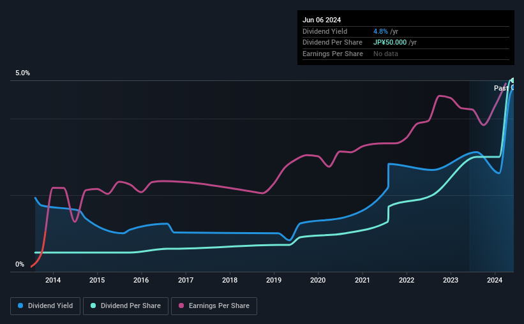Click the teal Dividend Per Share legend dot
Viewport: 524px width, 324px height.
pos(93,306)
